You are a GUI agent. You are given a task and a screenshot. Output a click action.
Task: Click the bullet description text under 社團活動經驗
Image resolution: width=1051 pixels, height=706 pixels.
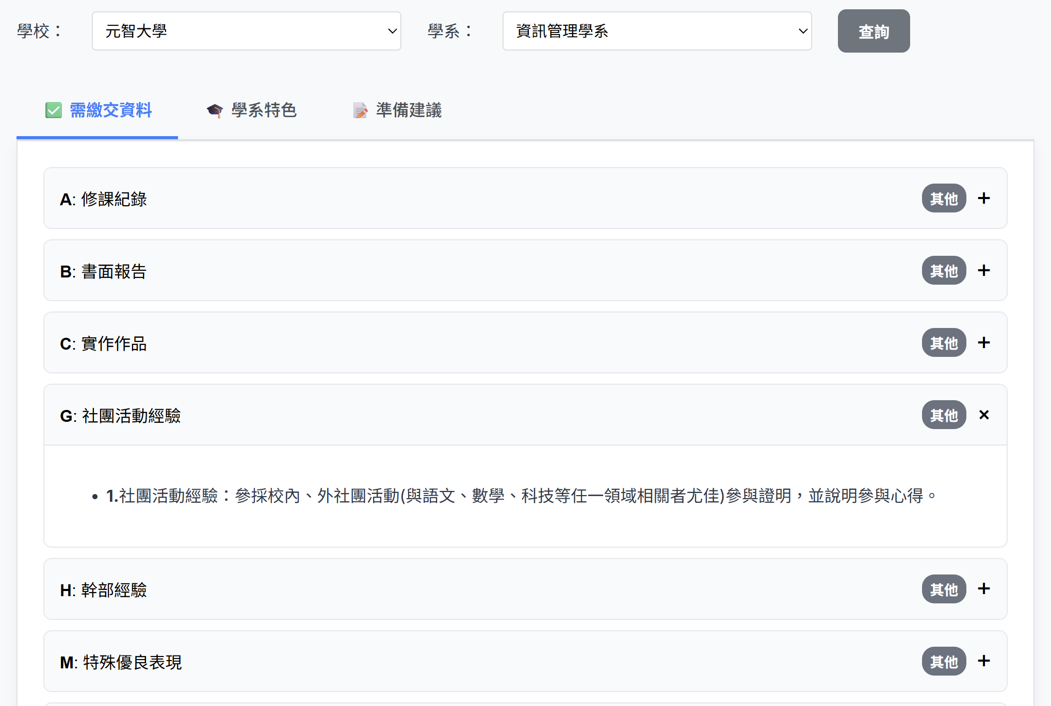520,495
